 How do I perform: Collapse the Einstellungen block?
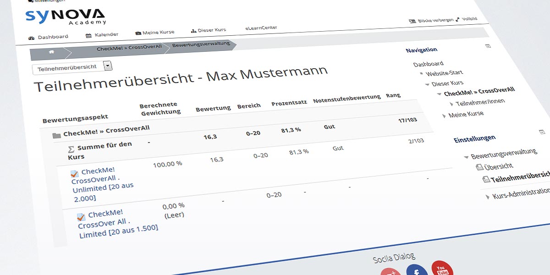pos(542,132)
